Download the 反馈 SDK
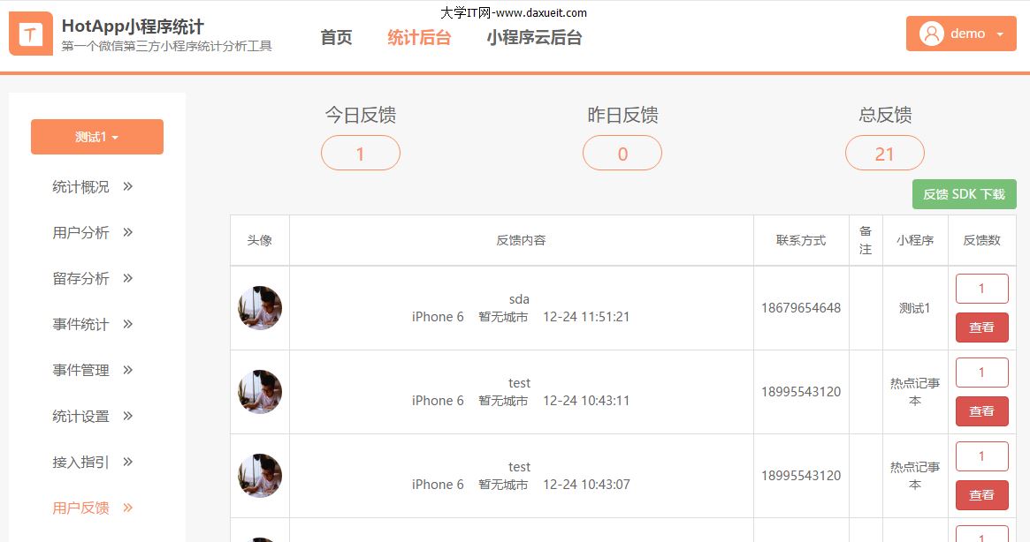The width and height of the screenshot is (1030, 542). (964, 194)
